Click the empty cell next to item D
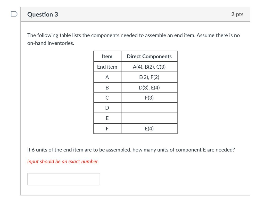Image resolution: width=264 pixels, height=200 pixels. (x=149, y=108)
